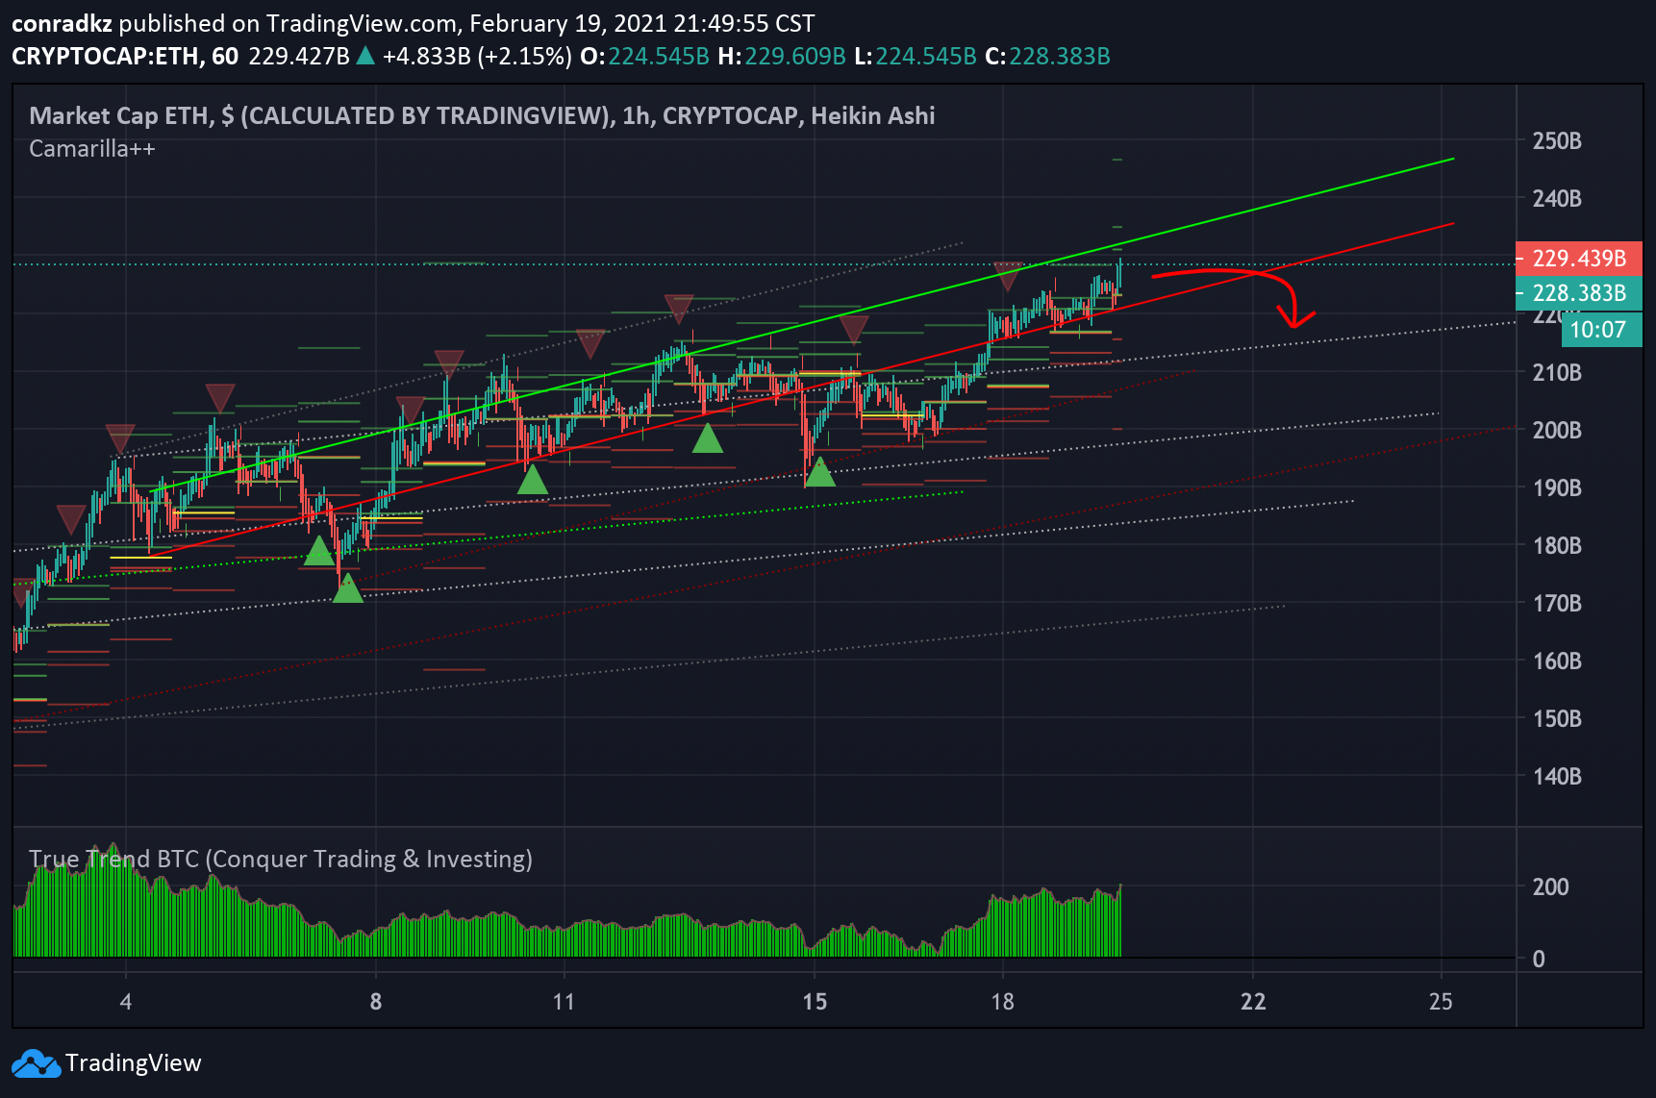
Task: Click the high value H:229.609B
Action: pos(782,56)
